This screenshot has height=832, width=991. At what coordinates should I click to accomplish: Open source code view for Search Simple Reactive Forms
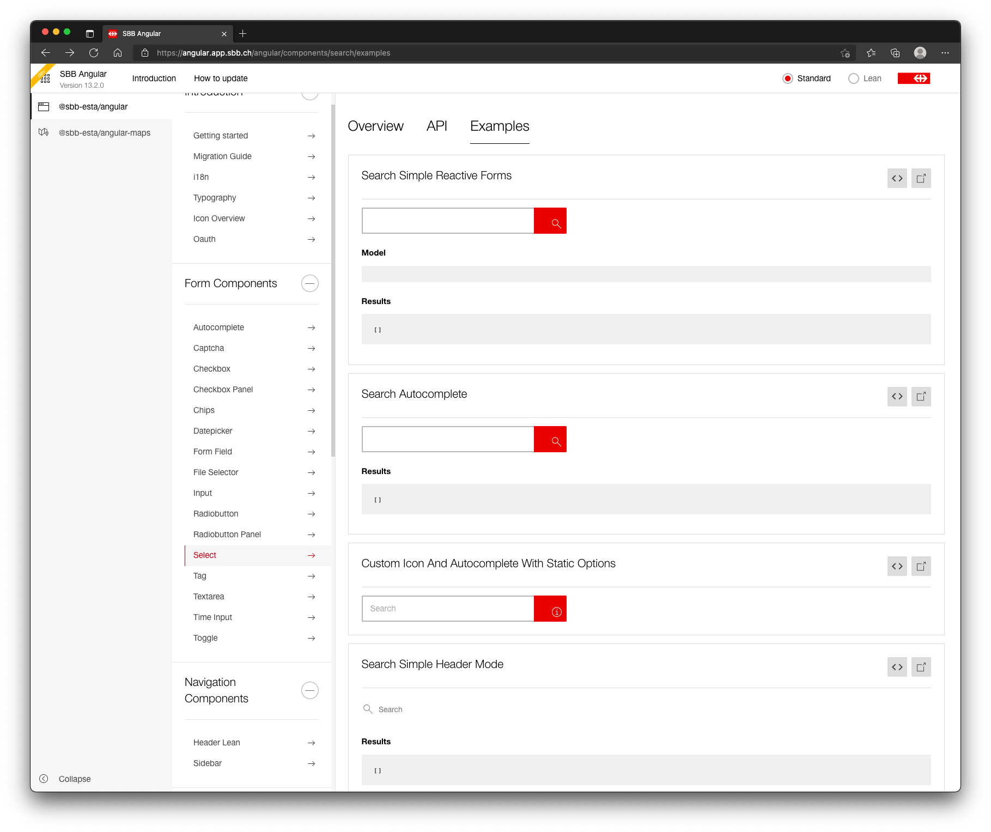[897, 178]
